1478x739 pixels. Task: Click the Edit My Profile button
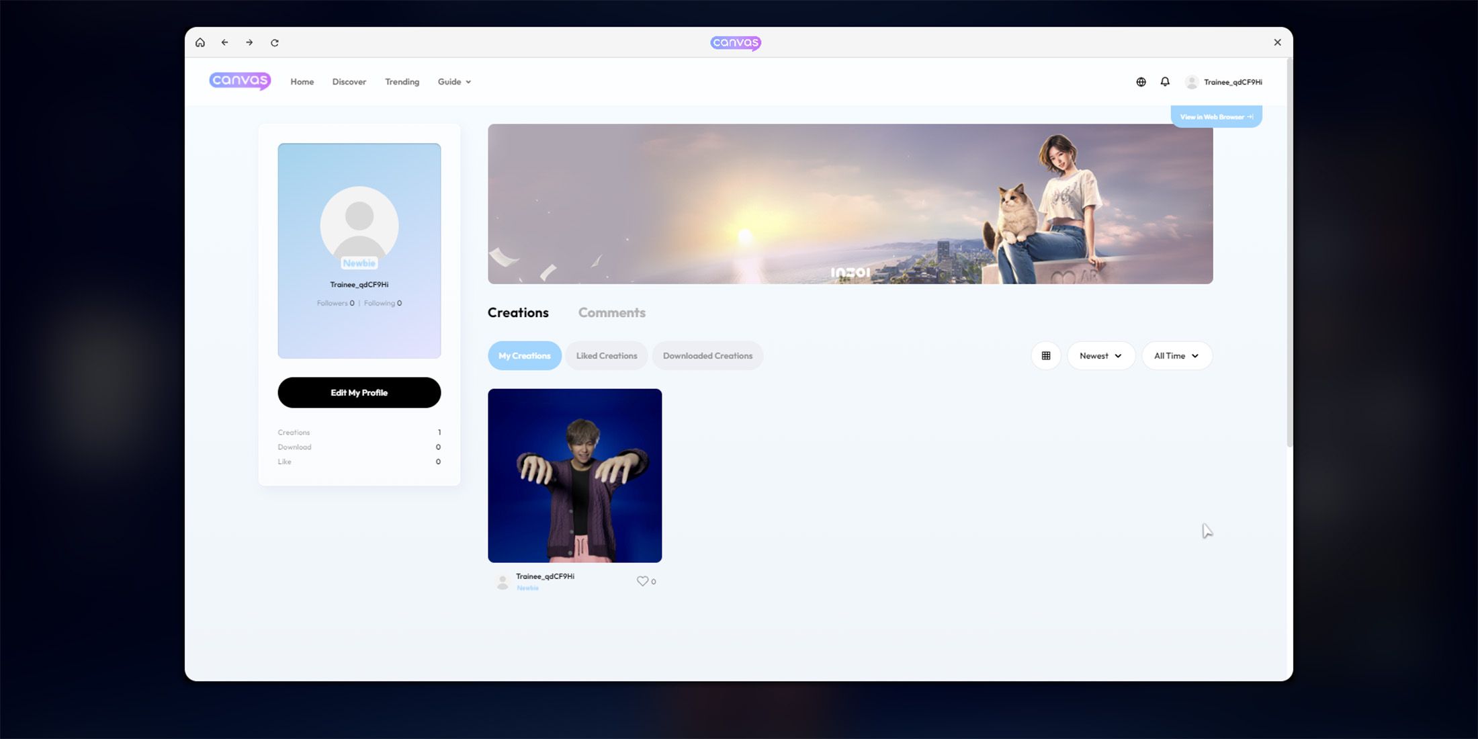click(x=359, y=392)
